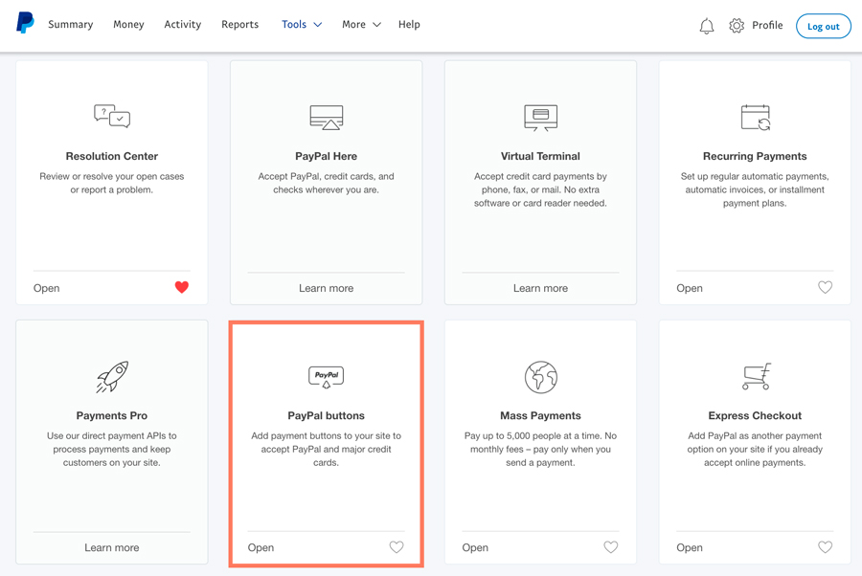The height and width of the screenshot is (576, 862).
Task: Click the Resolution Center chat bubbles icon
Action: click(x=112, y=116)
